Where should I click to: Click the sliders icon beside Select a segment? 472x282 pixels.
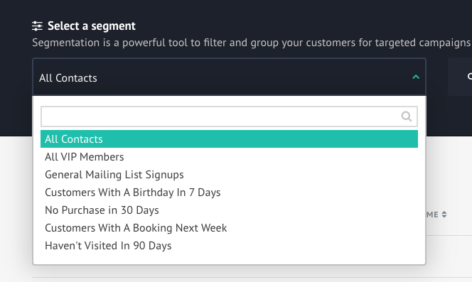pos(38,26)
